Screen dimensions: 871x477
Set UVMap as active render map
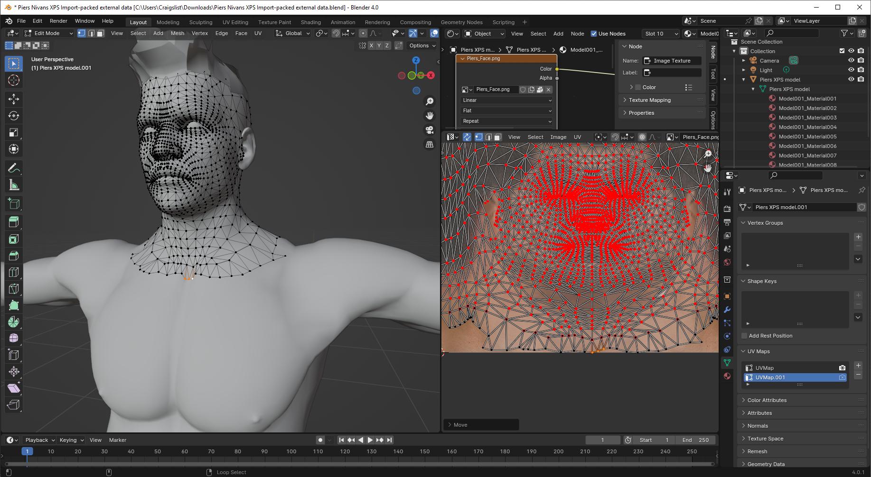click(x=842, y=368)
